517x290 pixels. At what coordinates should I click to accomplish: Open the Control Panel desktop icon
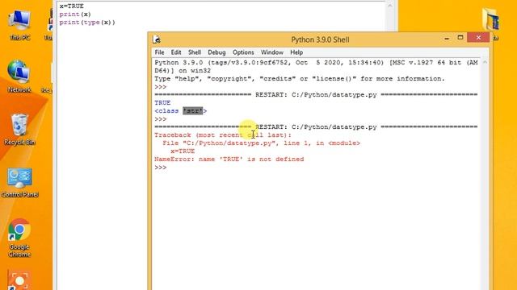click(19, 183)
